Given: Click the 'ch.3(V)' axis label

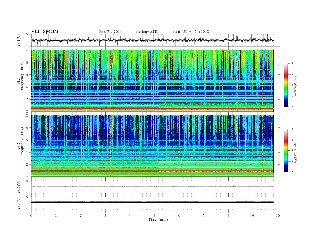Looking at the screenshot, I should 19,187.
